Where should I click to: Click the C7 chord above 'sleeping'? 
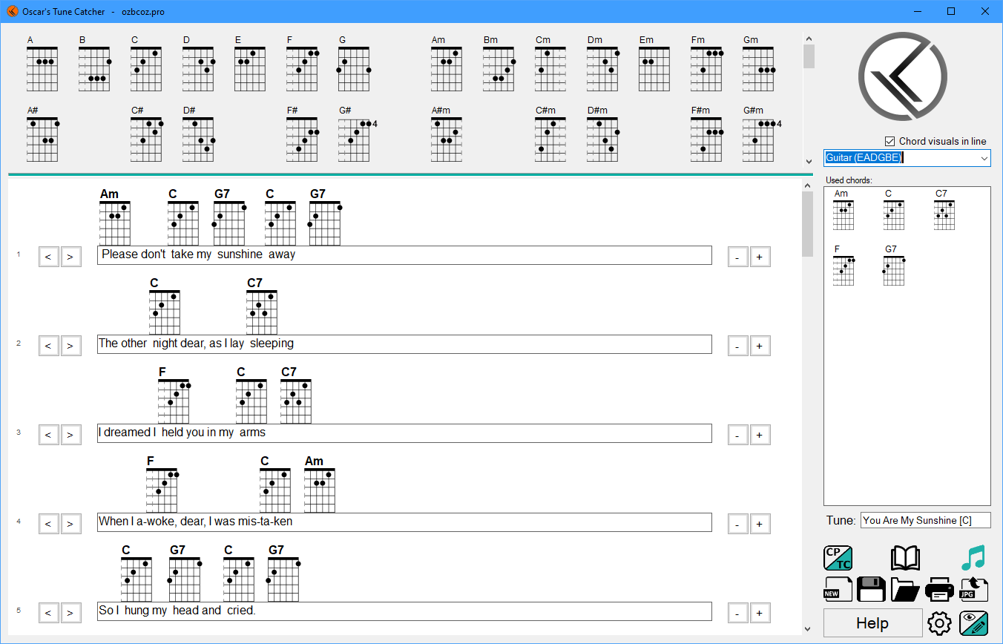(262, 306)
